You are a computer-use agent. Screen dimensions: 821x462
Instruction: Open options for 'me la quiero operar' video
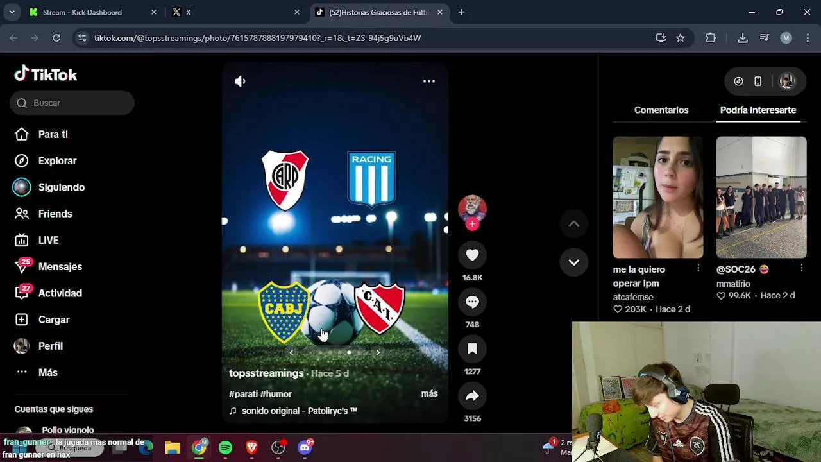(x=698, y=268)
